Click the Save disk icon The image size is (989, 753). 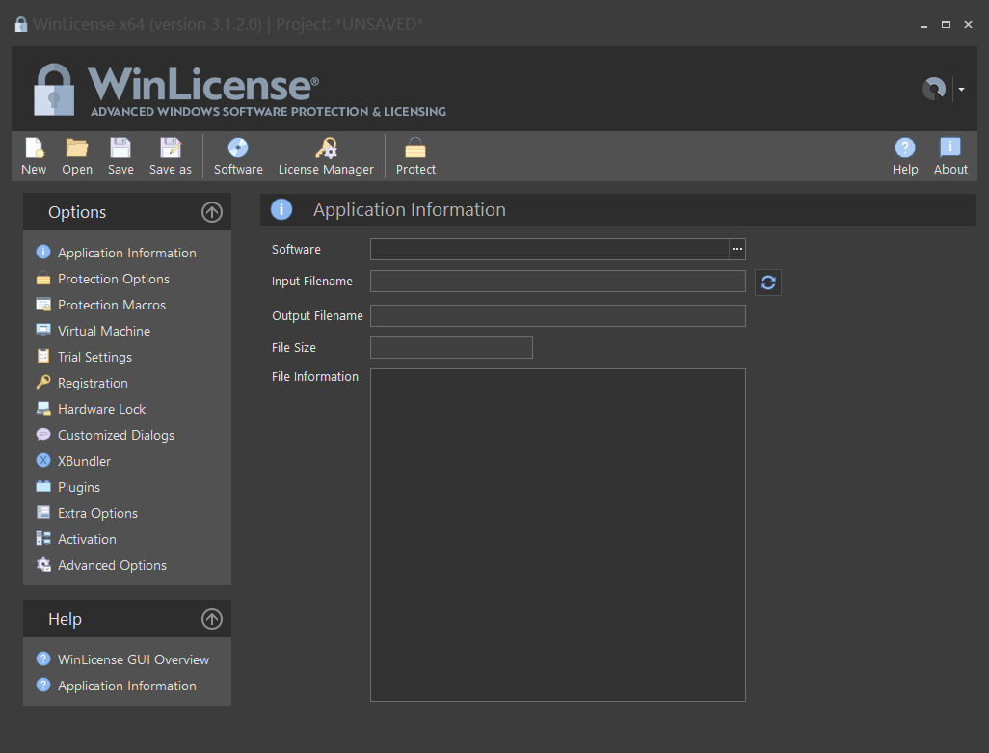(120, 149)
